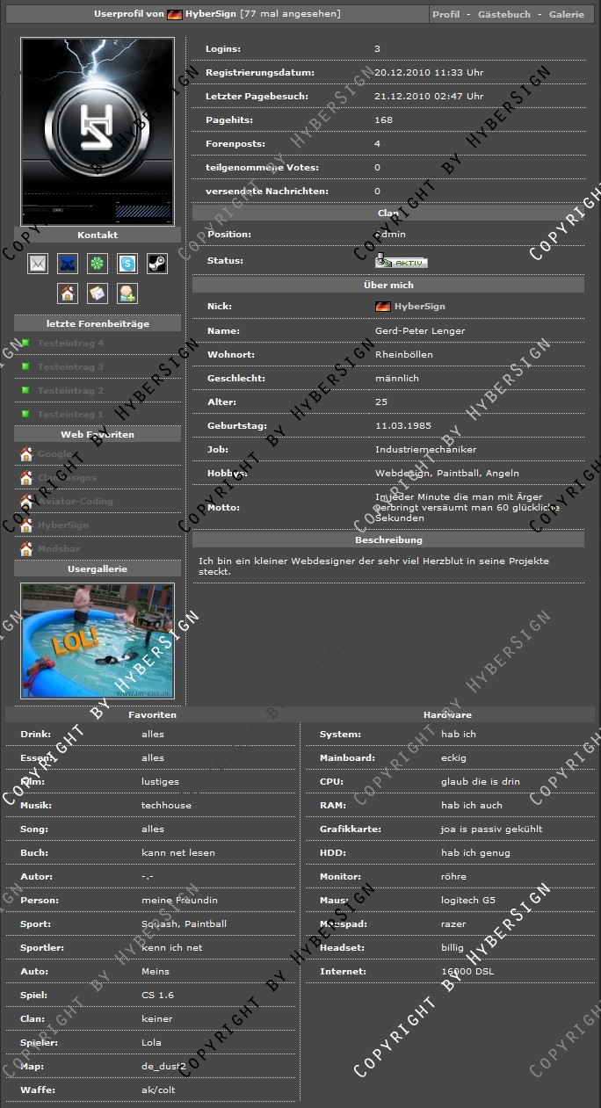Click the house icon beside Google
The width and height of the screenshot is (601, 1108).
pyautogui.click(x=26, y=454)
